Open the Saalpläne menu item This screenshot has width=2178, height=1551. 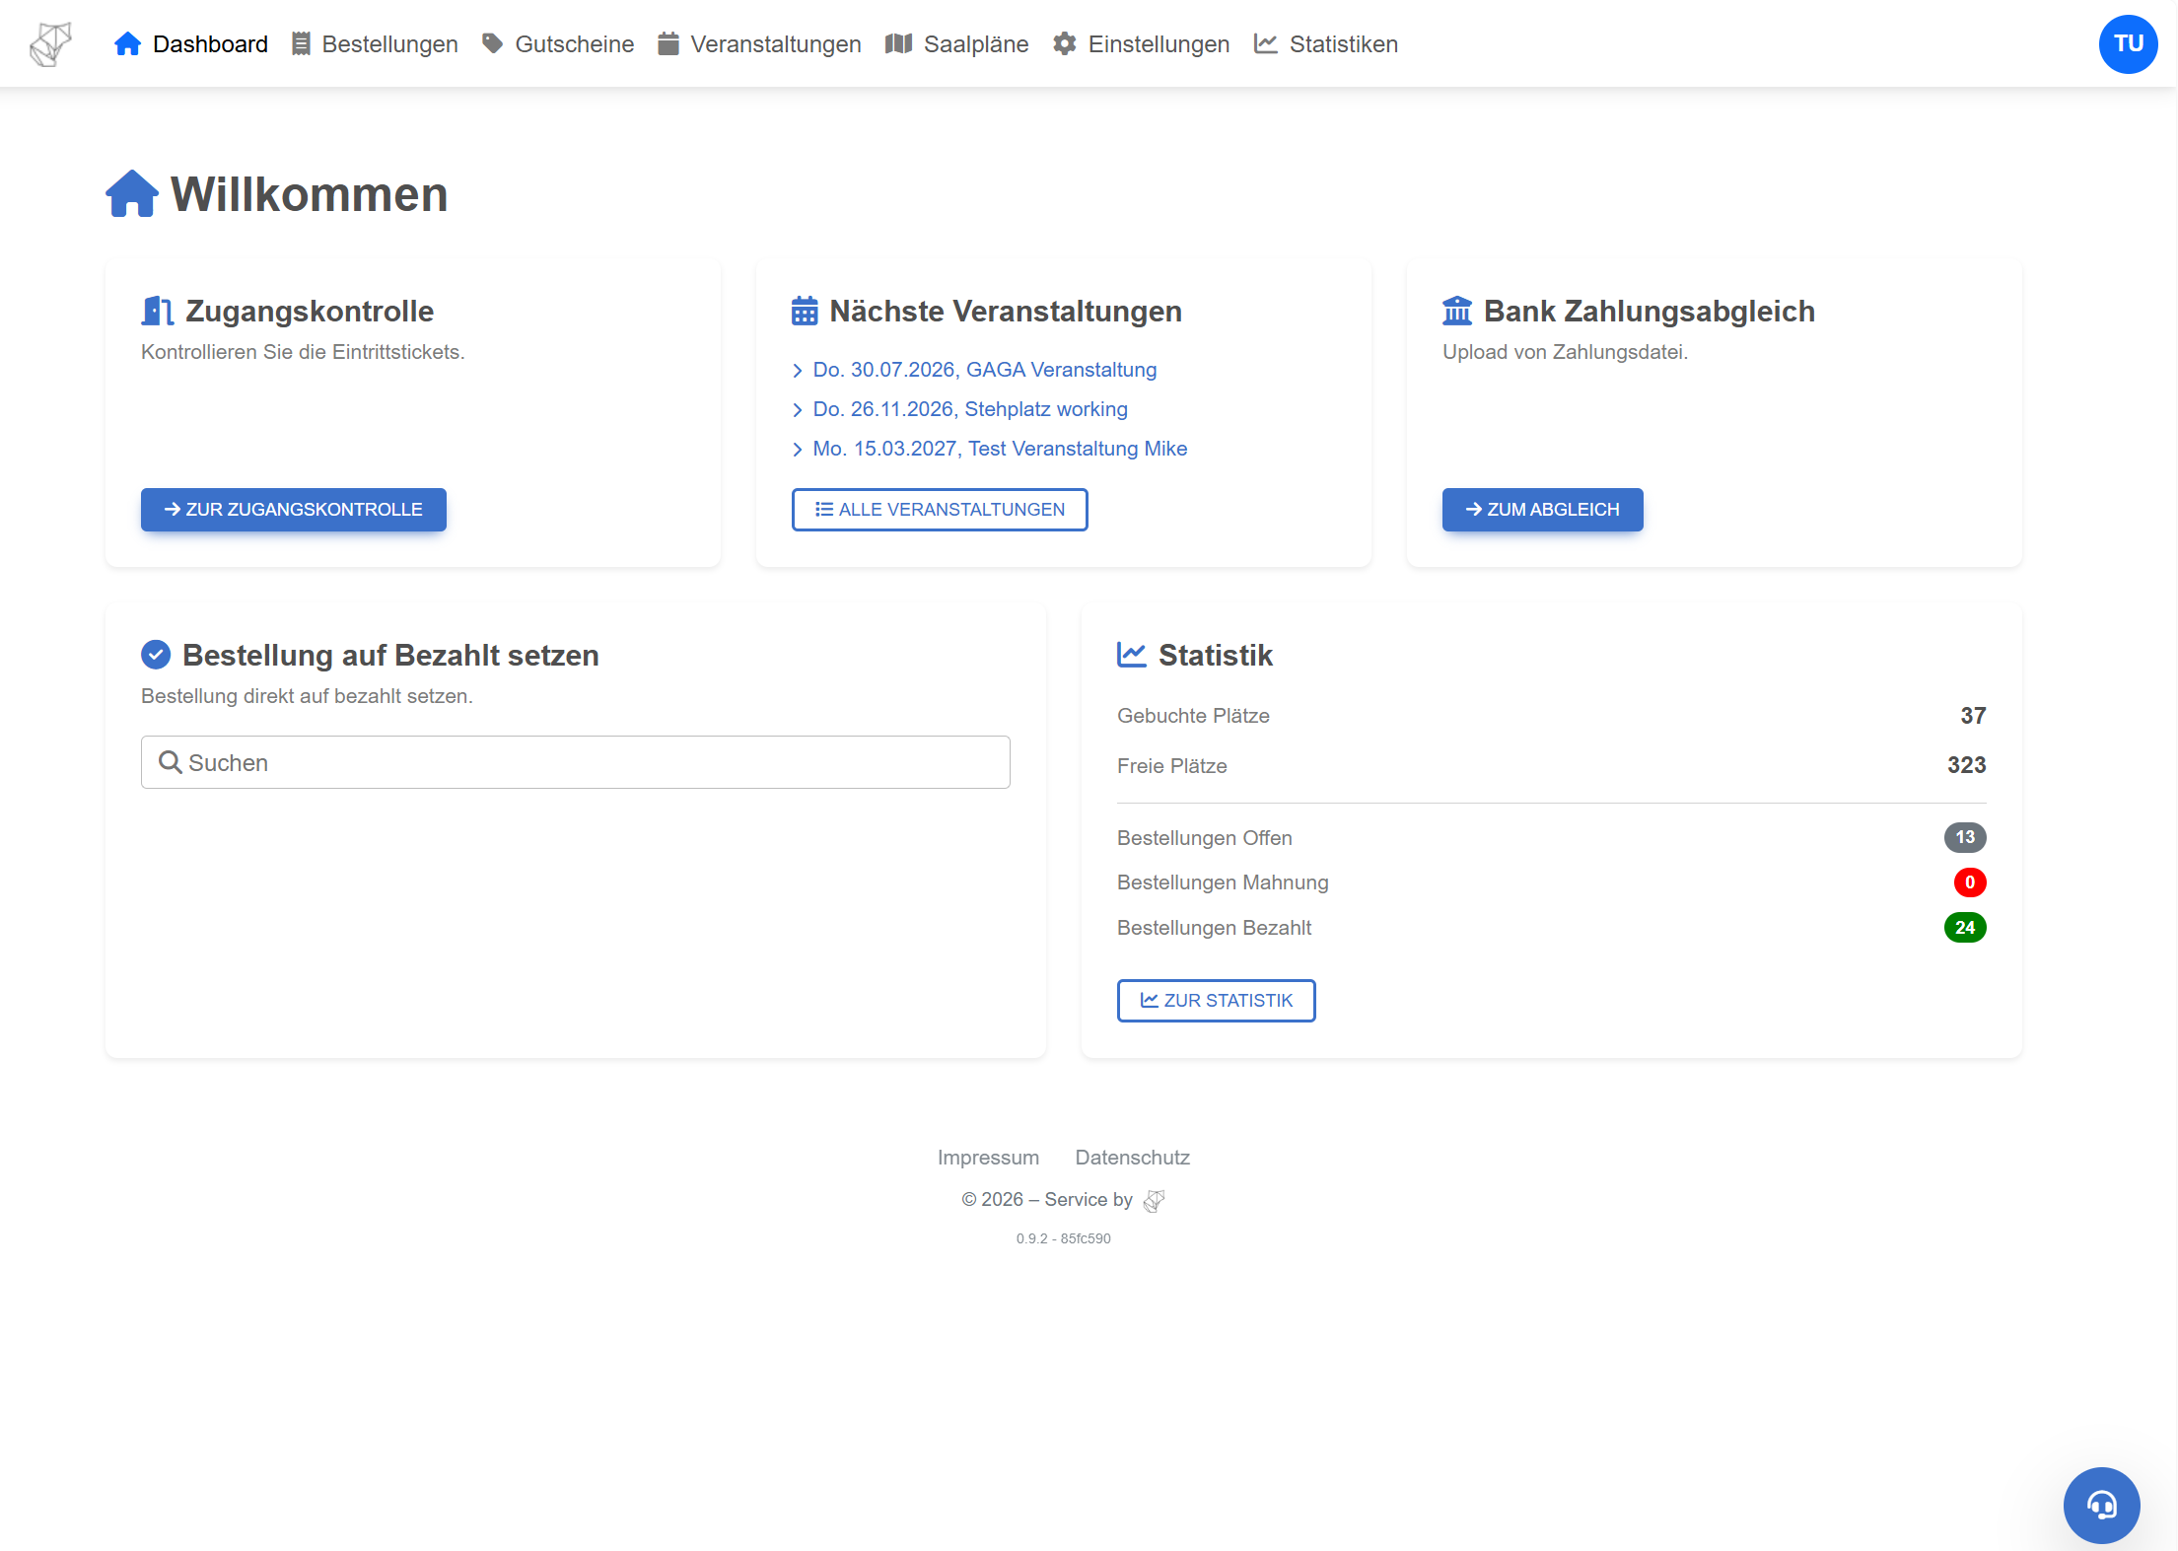[957, 44]
